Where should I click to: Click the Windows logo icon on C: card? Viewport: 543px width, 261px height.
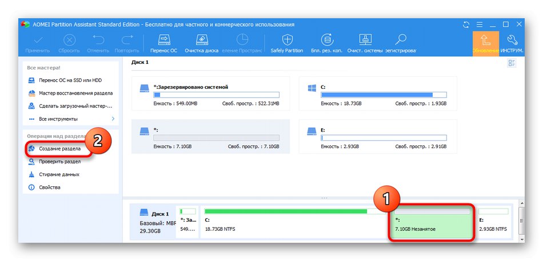(x=312, y=88)
